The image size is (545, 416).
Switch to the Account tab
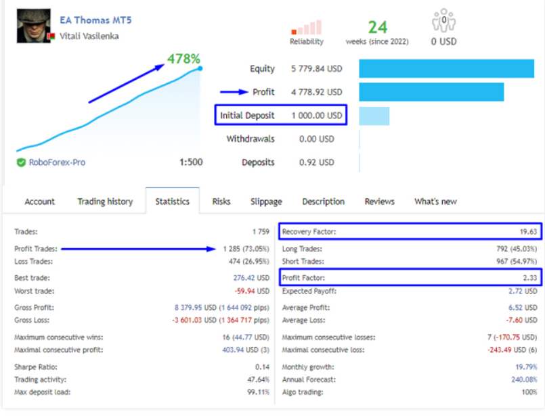[40, 202]
